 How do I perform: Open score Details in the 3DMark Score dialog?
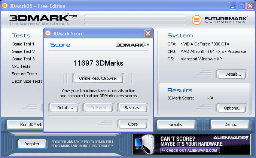pos(64,108)
